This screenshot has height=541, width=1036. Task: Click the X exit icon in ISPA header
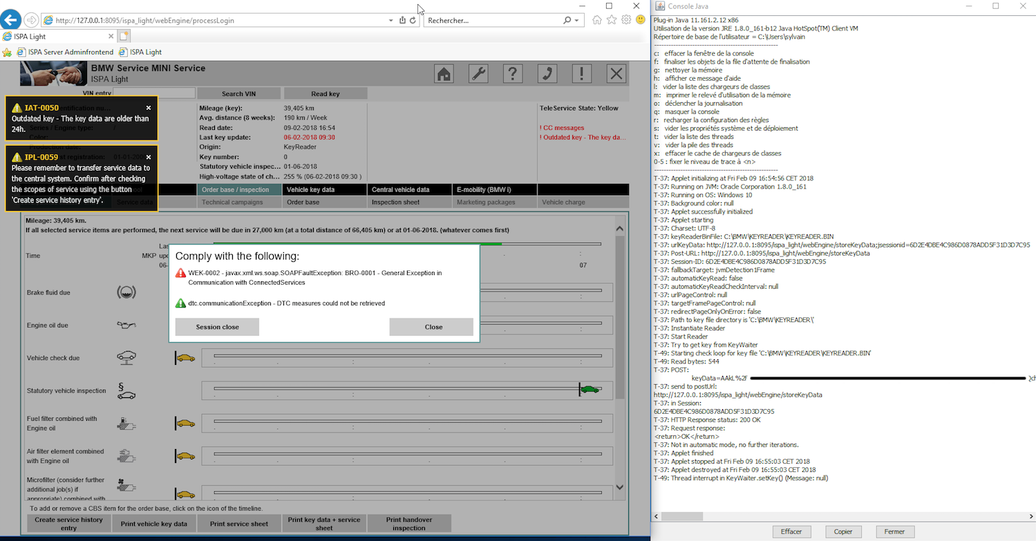tap(616, 73)
